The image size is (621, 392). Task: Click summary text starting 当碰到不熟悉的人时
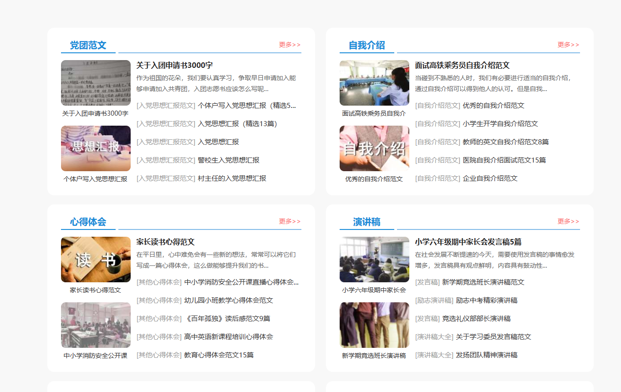[493, 83]
